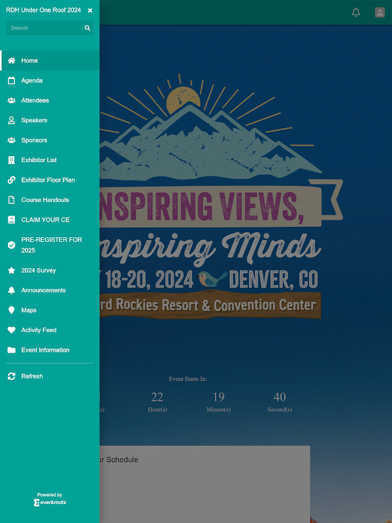Image resolution: width=392 pixels, height=523 pixels.
Task: Open the Agenda menu item
Action: coord(50,80)
